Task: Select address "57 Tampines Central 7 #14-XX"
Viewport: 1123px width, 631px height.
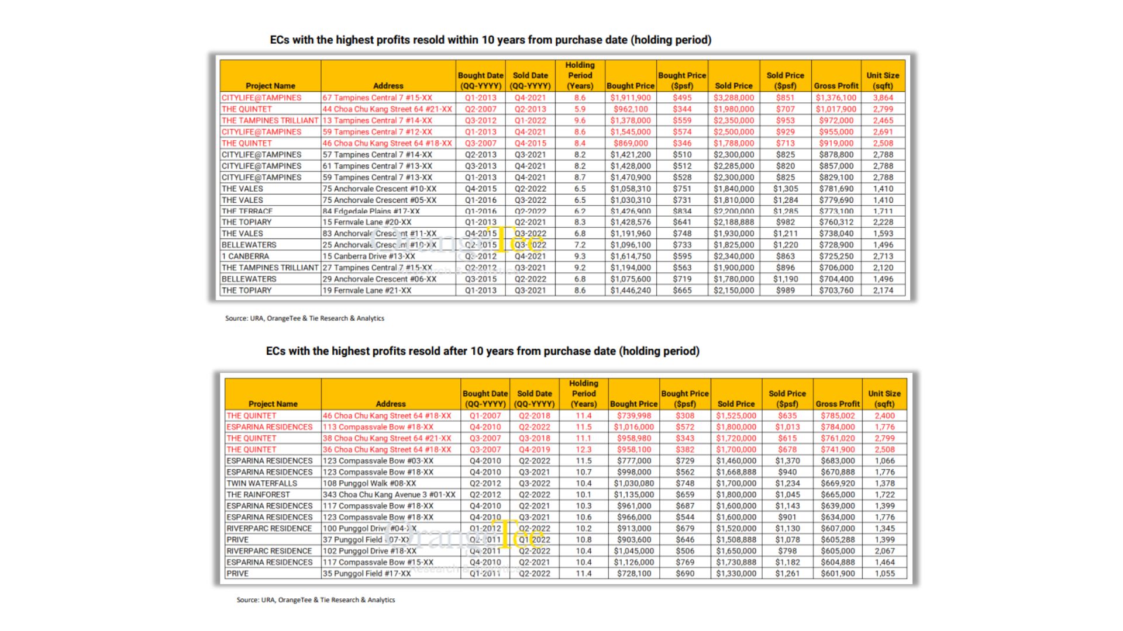Action: pos(377,155)
